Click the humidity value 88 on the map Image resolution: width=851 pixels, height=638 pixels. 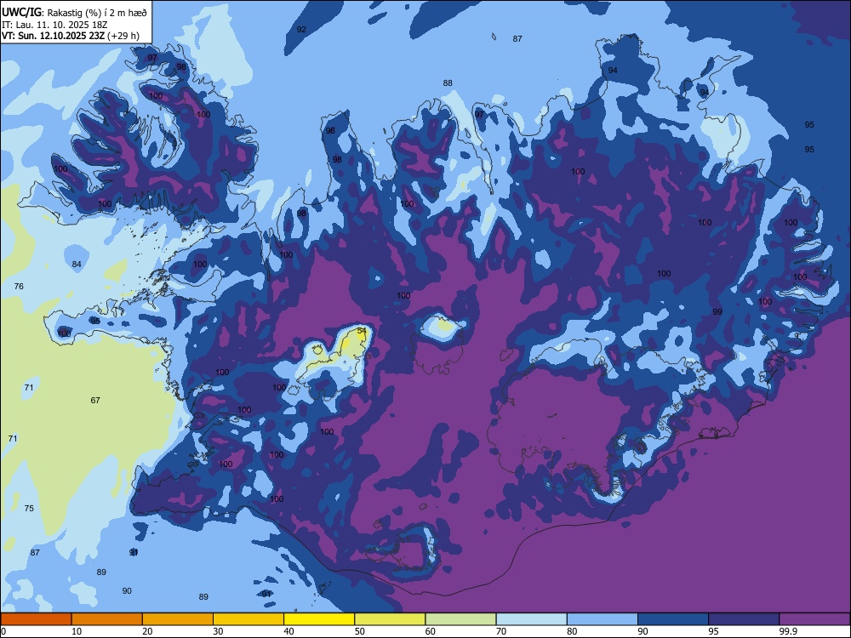tap(448, 83)
